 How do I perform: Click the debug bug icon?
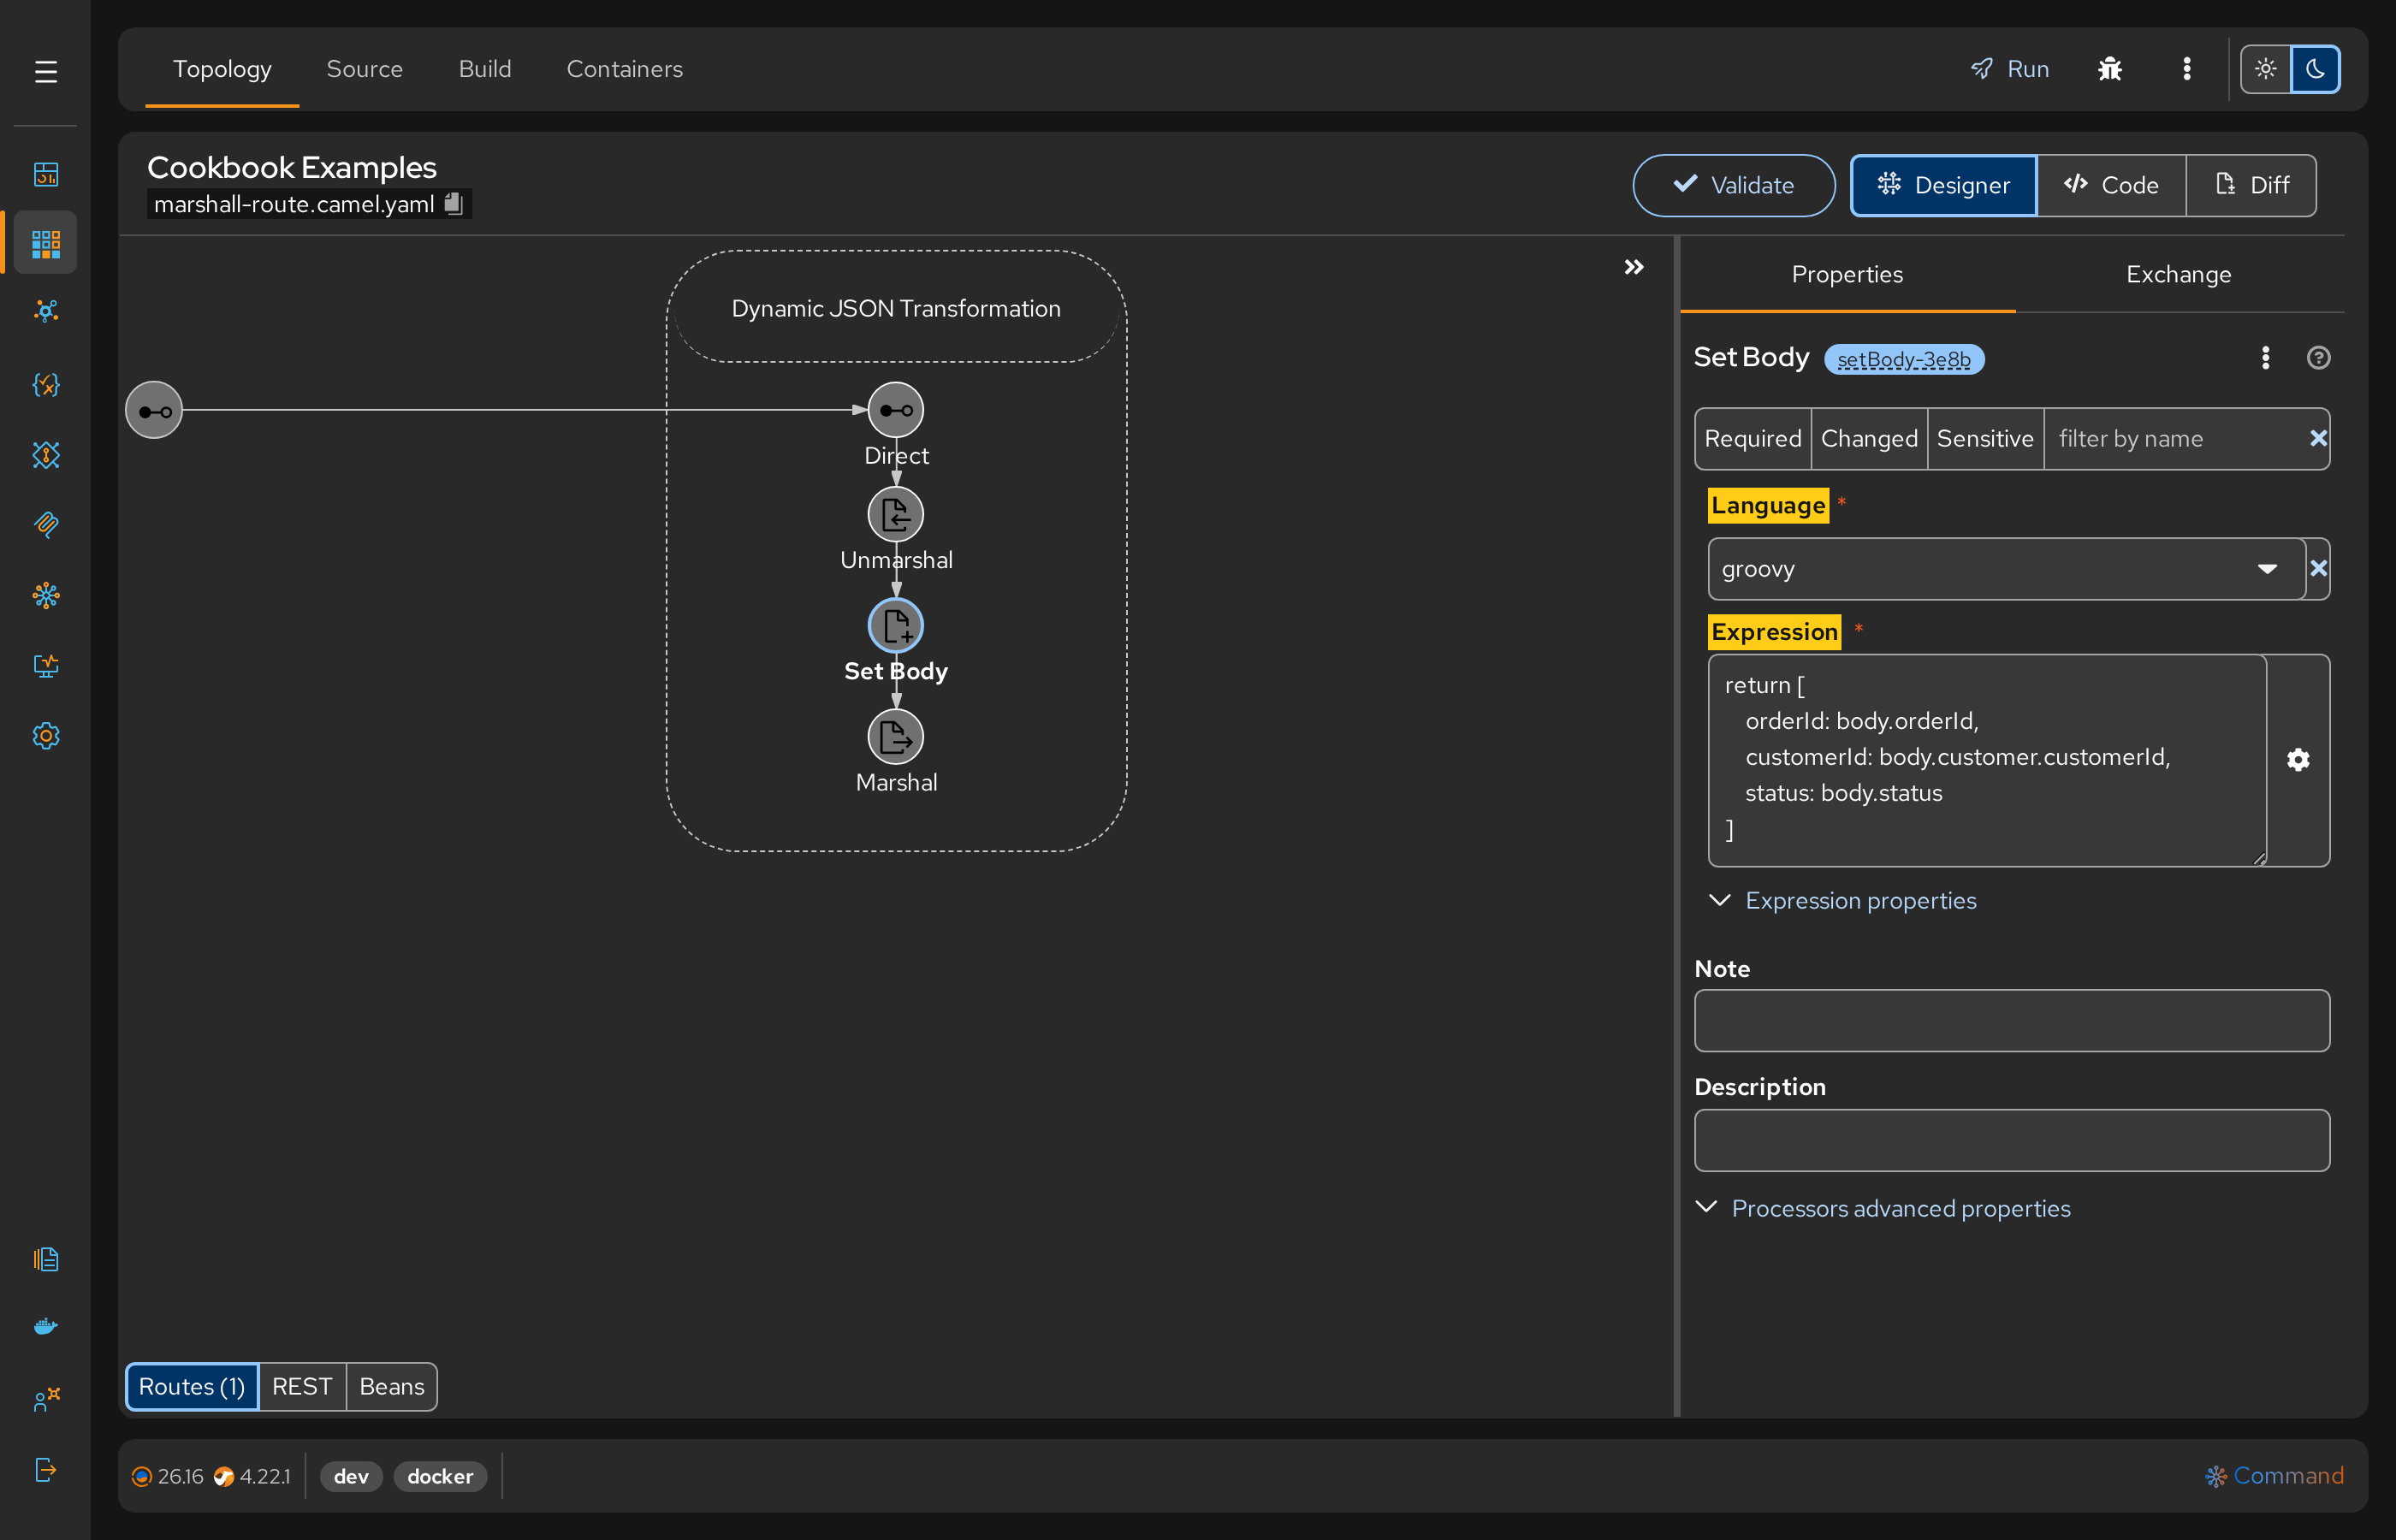[2110, 69]
